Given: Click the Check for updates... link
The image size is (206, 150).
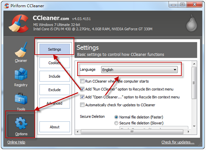Looking at the screenshot, I should pos(178,142).
